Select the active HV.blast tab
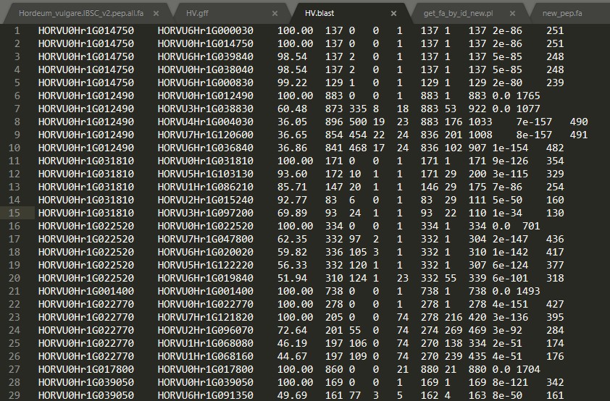The height and width of the screenshot is (401, 610). pyautogui.click(x=319, y=13)
